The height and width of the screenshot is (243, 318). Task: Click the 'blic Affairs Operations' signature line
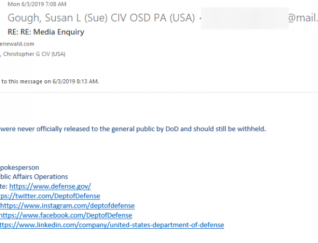click(x=34, y=176)
